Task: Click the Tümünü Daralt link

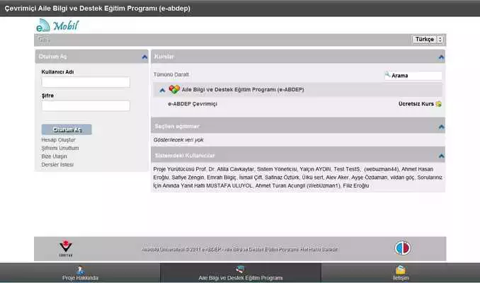Action: (x=171, y=75)
